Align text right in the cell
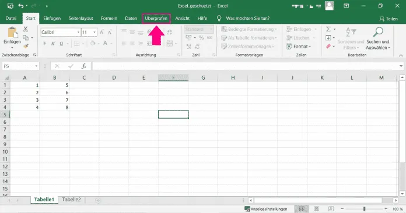Screen dimensions: 406x213 [x=141, y=44]
